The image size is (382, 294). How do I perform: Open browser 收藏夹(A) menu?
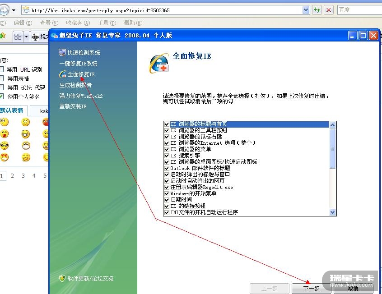pyautogui.click(x=78, y=23)
